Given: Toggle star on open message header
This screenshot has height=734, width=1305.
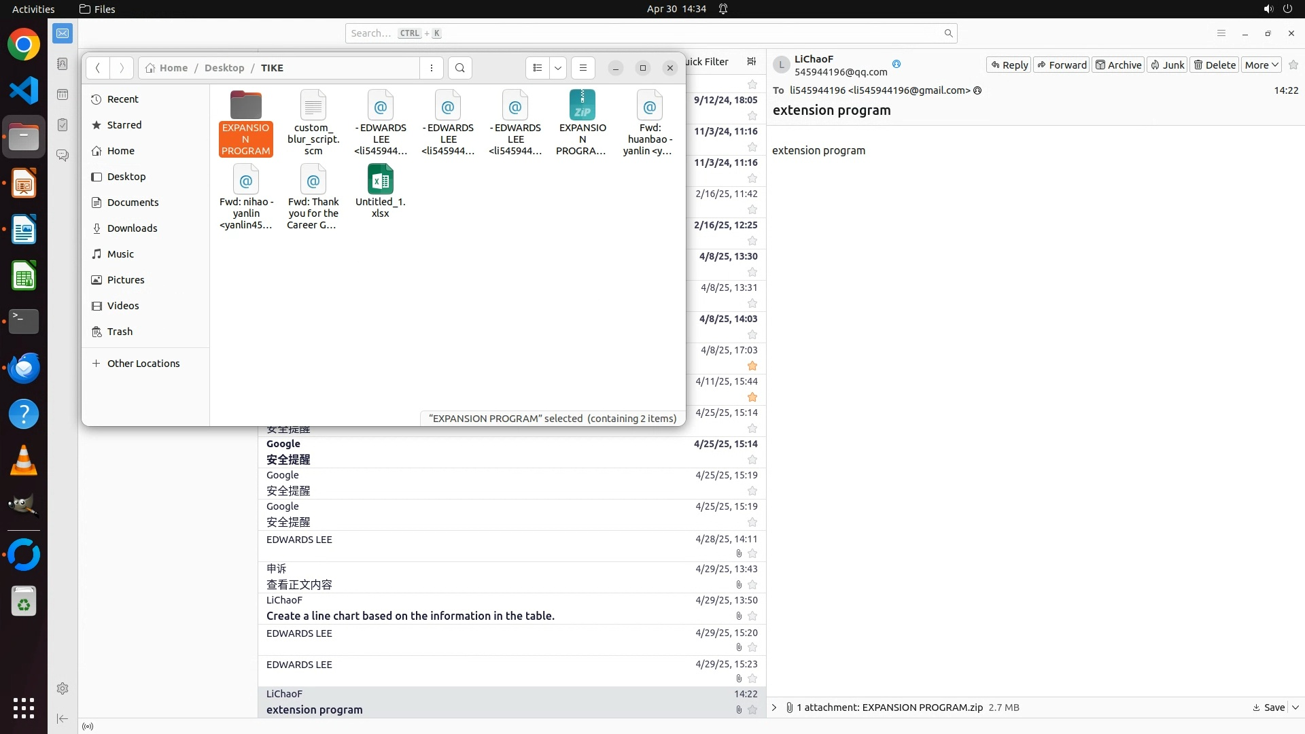Looking at the screenshot, I should 1293,65.
